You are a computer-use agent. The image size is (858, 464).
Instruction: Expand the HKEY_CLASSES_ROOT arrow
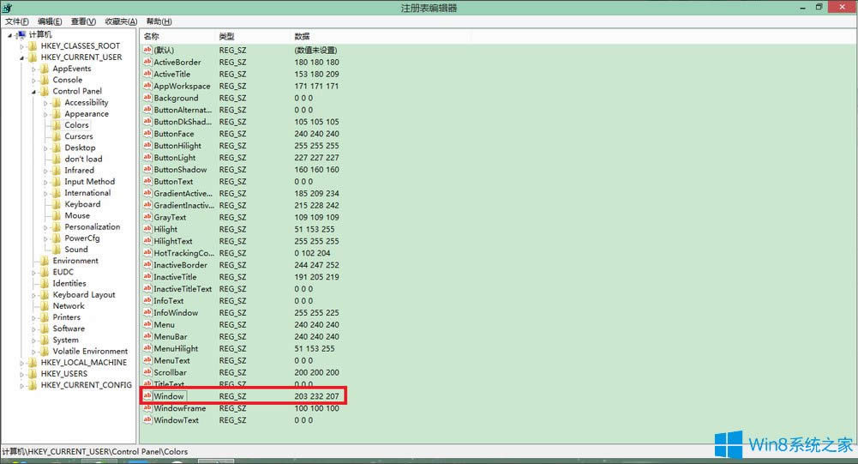(x=22, y=46)
